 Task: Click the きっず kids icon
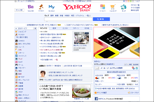tap(124, 7)
